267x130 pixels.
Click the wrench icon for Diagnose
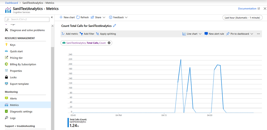point(7,30)
